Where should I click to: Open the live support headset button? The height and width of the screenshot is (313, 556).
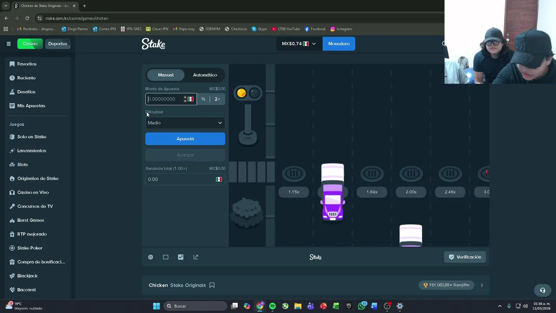point(543,290)
